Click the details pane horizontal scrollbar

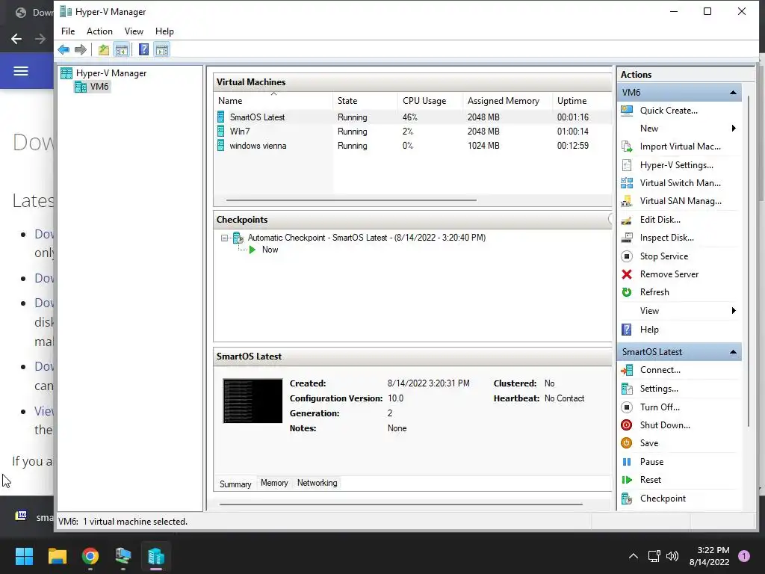point(401,504)
